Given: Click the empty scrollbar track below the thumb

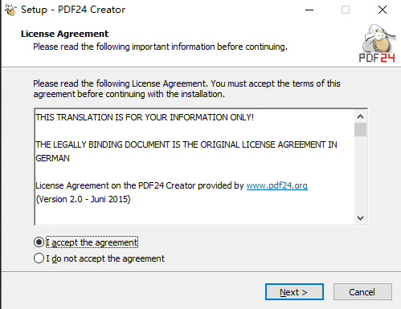Looking at the screenshot, I should (x=360, y=174).
